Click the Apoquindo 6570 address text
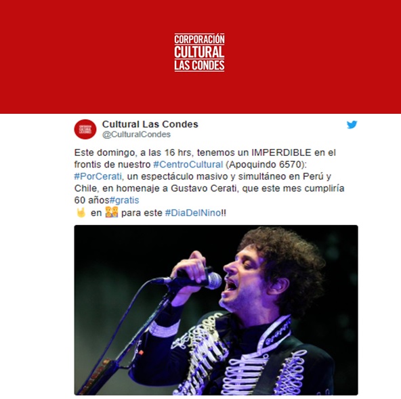The image size is (401, 399). click(x=265, y=165)
